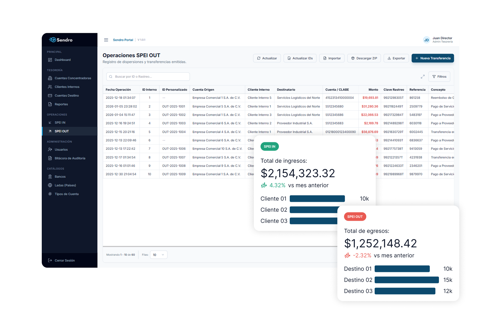The image size is (501, 334).
Task: Click the Ladas (Países) globe icon
Action: pyautogui.click(x=50, y=185)
